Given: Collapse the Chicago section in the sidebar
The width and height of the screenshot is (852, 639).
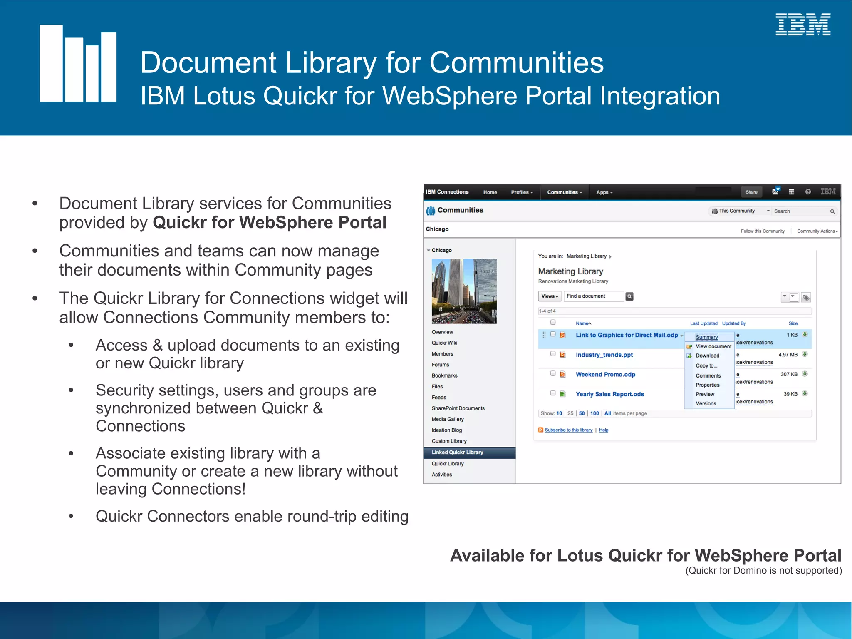Looking at the screenshot, I should pos(428,250).
